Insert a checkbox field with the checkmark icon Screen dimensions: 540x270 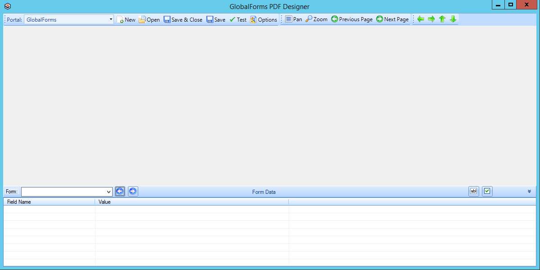click(487, 191)
